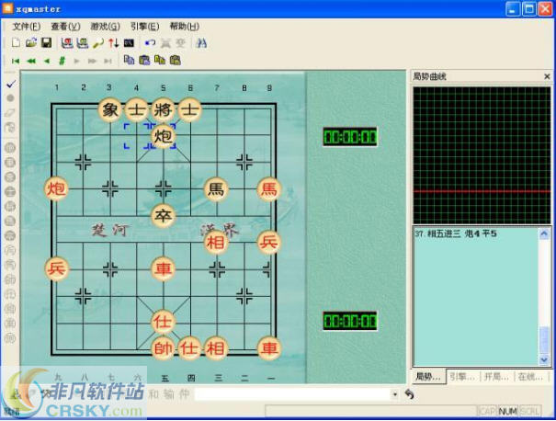556x421 pixels.
Task: Select the black 馬 horse piece
Action: 216,189
